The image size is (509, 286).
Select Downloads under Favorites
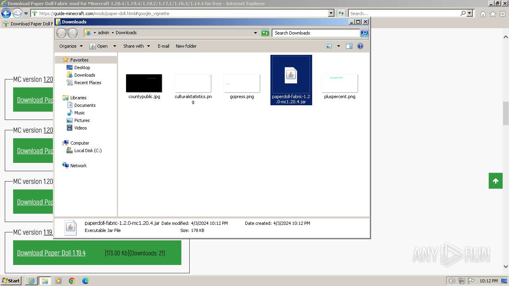pos(85,75)
